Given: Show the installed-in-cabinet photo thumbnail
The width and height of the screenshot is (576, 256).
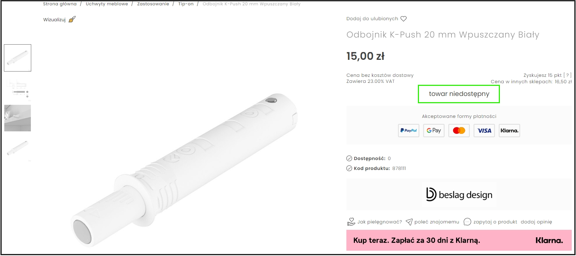Looking at the screenshot, I should pyautogui.click(x=17, y=118).
